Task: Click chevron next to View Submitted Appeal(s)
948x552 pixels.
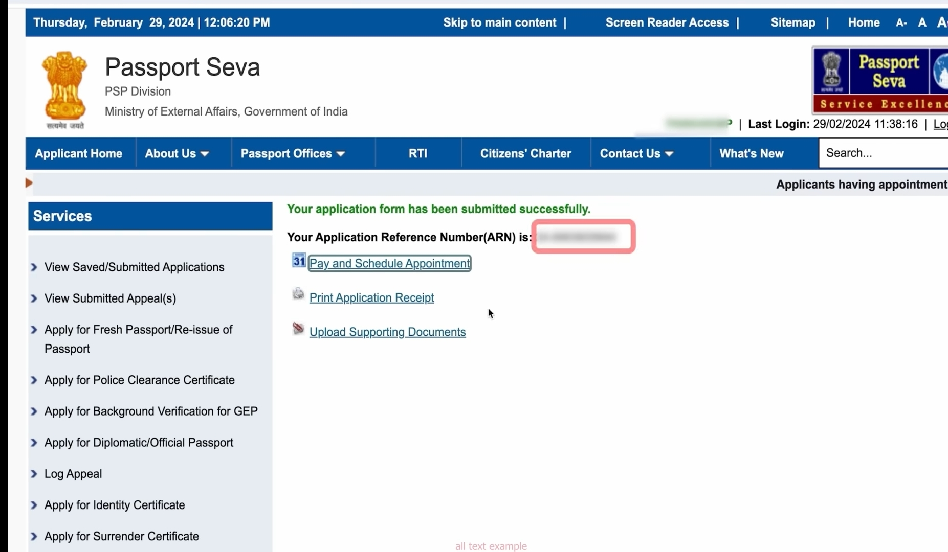Action: [34, 298]
